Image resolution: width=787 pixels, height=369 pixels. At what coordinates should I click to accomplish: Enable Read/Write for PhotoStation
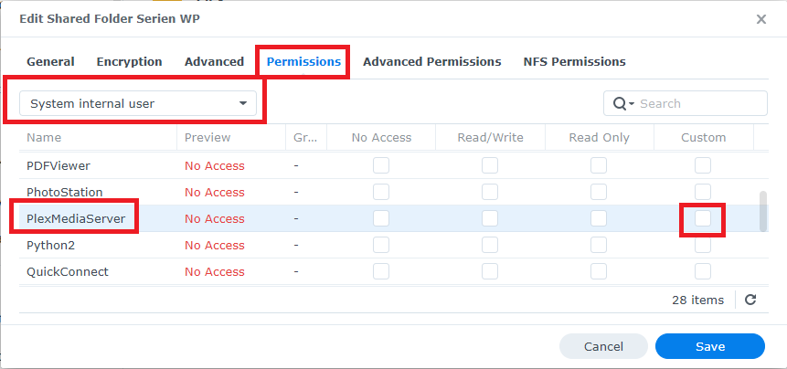click(x=490, y=192)
